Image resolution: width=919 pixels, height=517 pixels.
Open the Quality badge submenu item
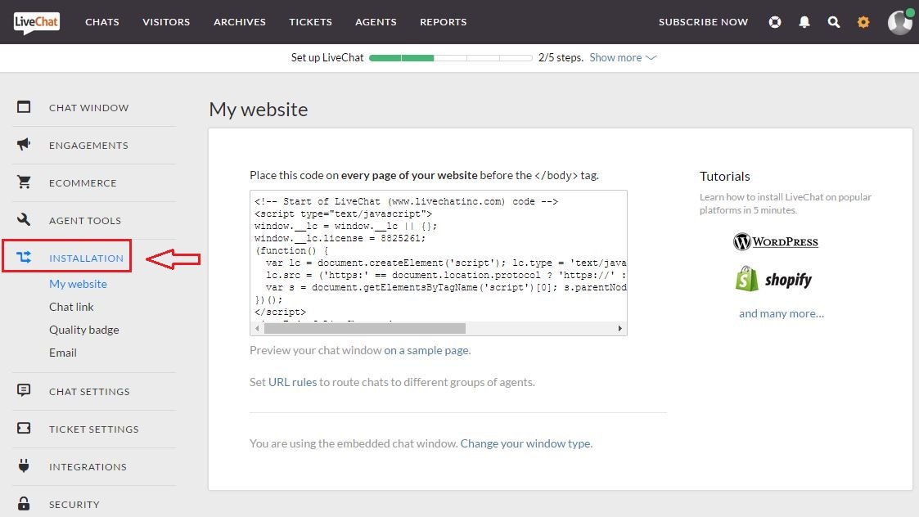[x=83, y=330]
